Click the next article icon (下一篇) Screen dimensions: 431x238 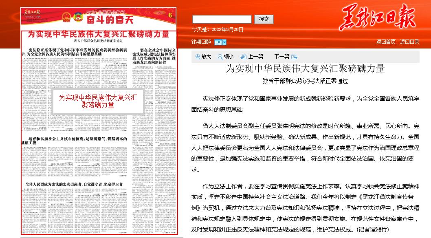click(294, 57)
